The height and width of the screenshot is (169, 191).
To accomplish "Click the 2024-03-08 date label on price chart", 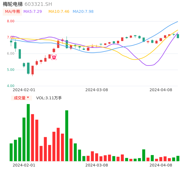I will point(97,90).
